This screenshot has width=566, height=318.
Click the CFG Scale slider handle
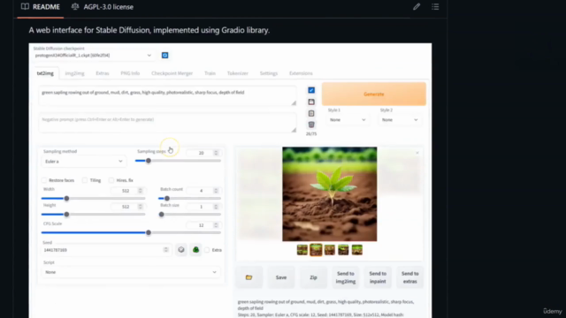[149, 232]
